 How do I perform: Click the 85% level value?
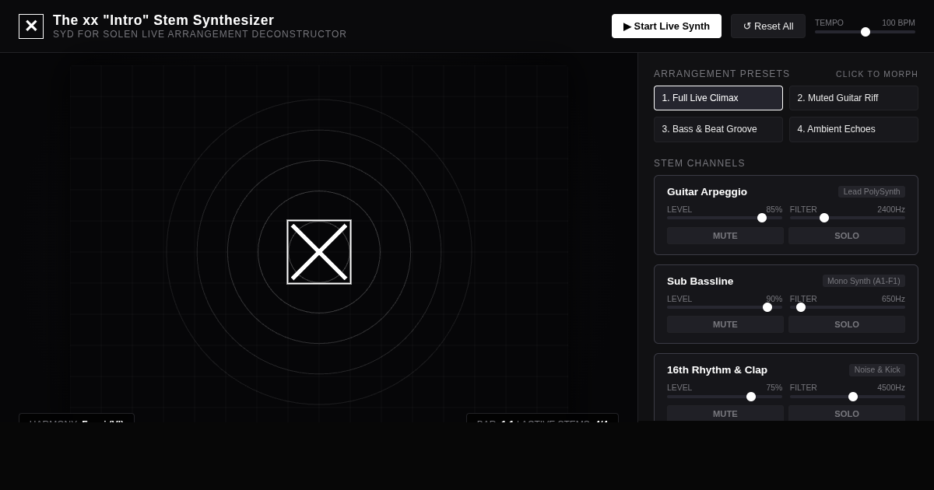click(x=774, y=209)
